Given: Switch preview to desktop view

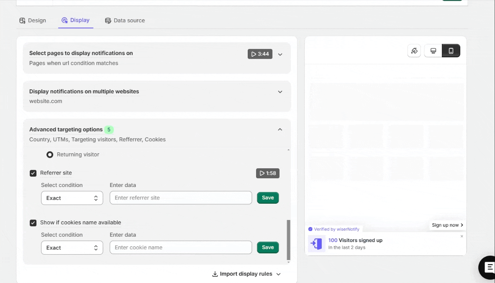Looking at the screenshot, I should click(x=433, y=51).
